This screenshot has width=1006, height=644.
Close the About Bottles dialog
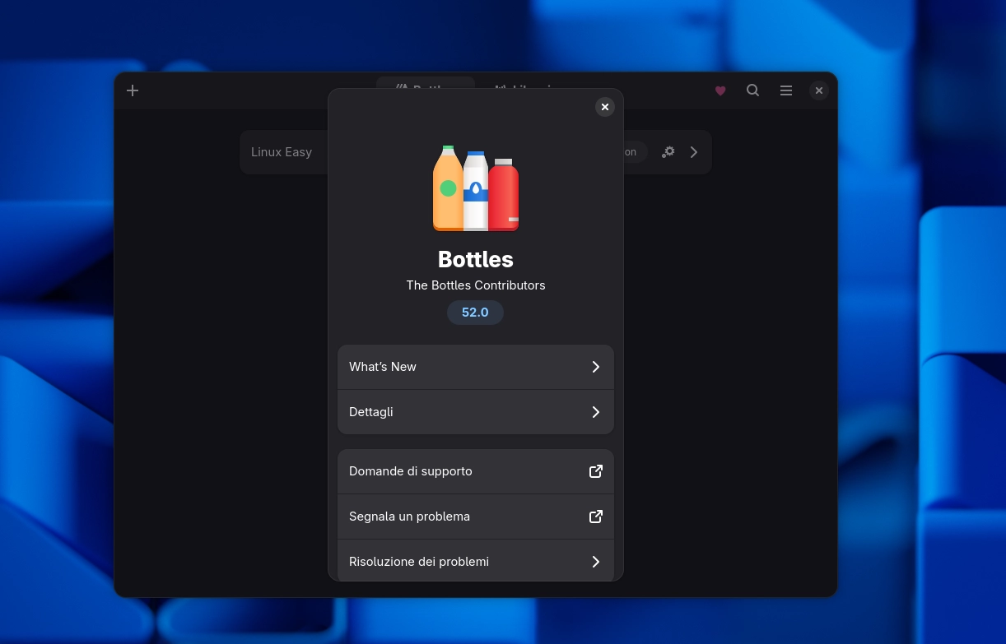(x=605, y=107)
